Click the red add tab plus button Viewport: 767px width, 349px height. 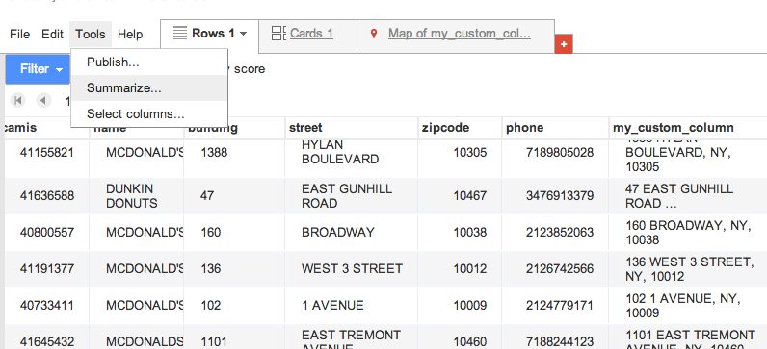564,44
